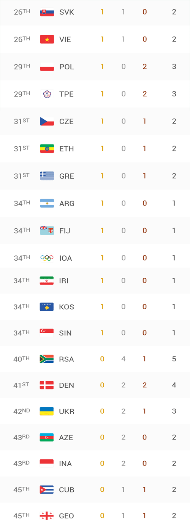Select the IRI row gold count
Viewport: 190px width, 523px height.
[x=102, y=281]
